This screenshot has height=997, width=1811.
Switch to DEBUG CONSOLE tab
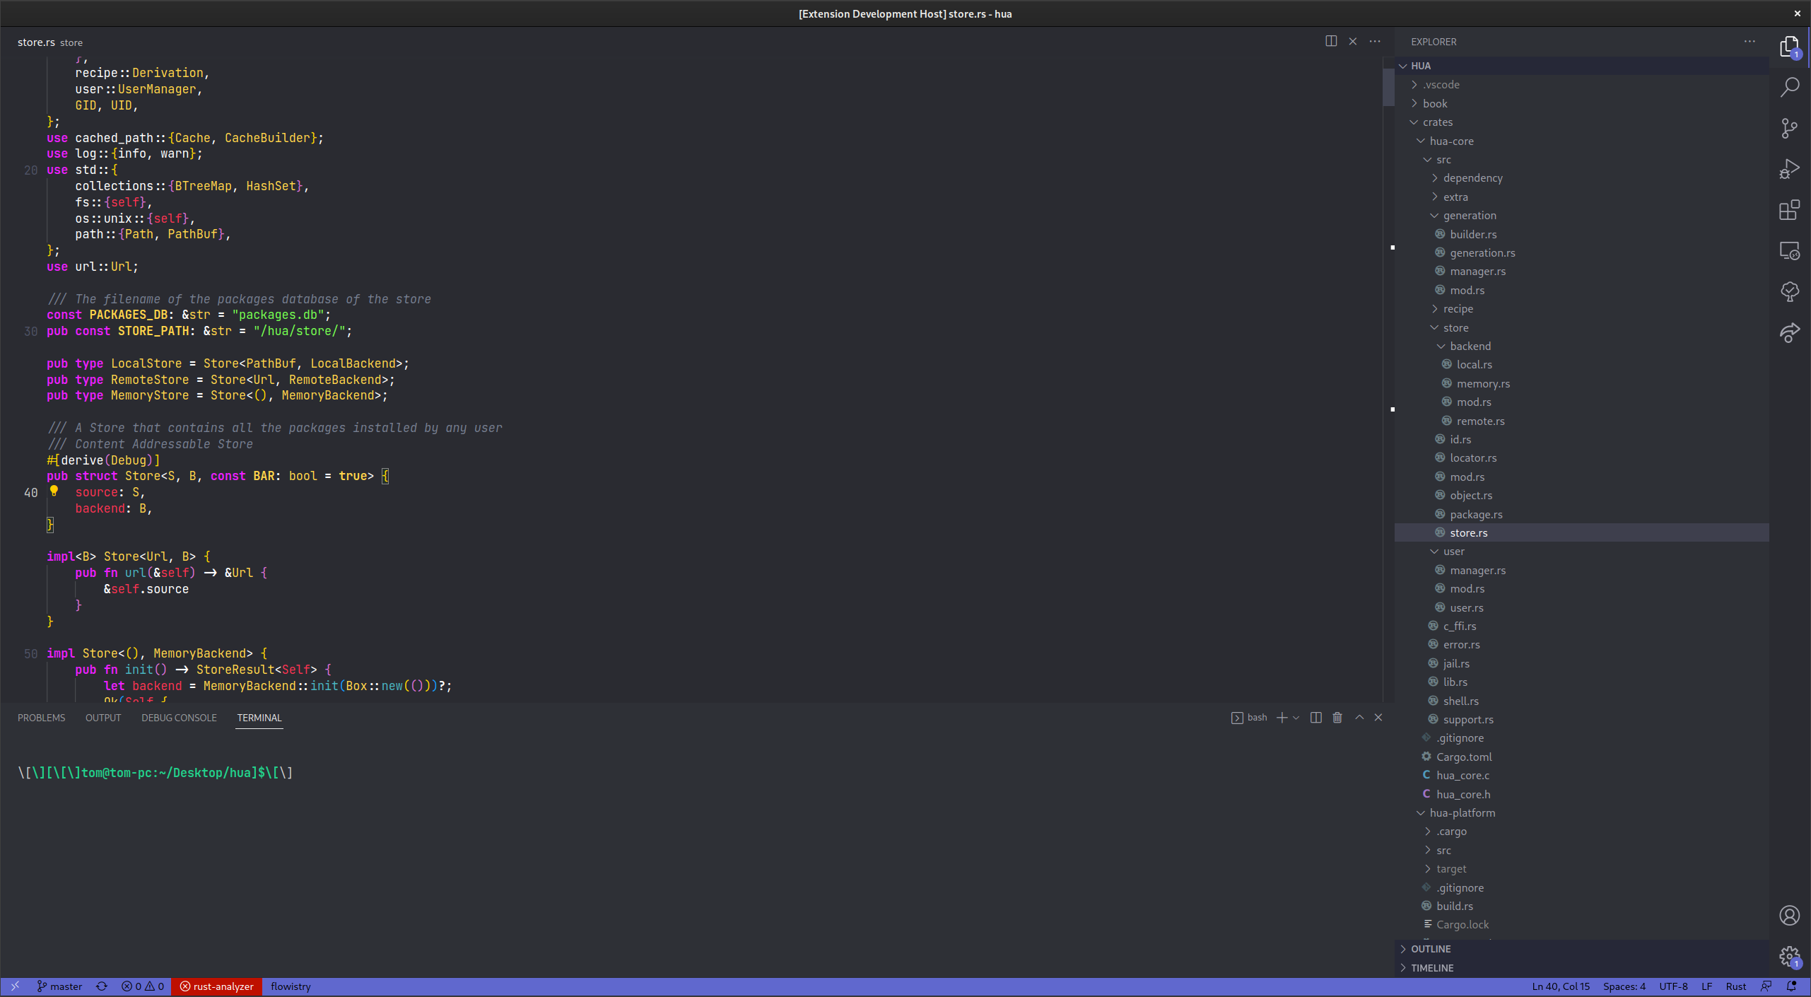pos(179,718)
